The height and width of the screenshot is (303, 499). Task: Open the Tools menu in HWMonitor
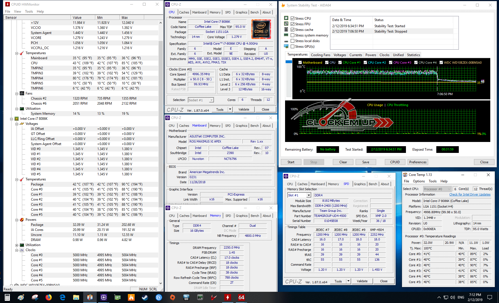click(x=29, y=12)
